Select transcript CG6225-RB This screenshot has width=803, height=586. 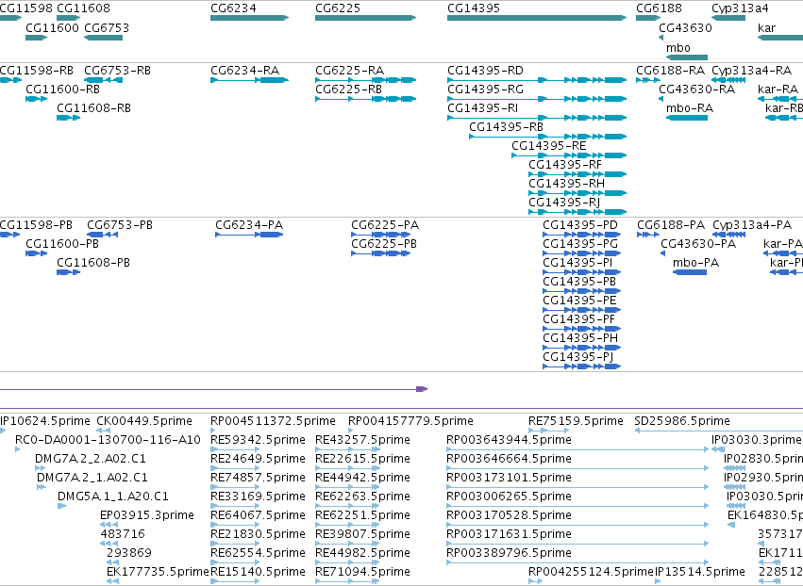[x=366, y=99]
